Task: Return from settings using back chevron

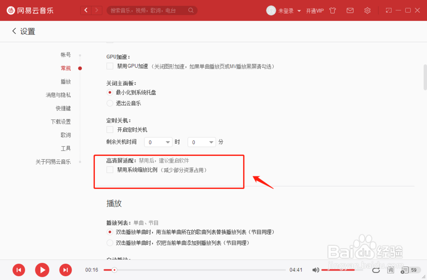Action: [x=14, y=31]
